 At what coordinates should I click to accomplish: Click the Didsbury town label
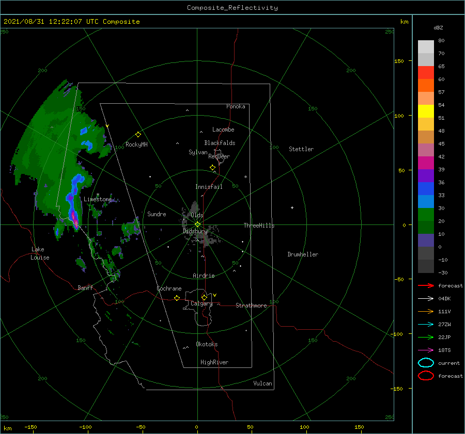pyautogui.click(x=195, y=231)
